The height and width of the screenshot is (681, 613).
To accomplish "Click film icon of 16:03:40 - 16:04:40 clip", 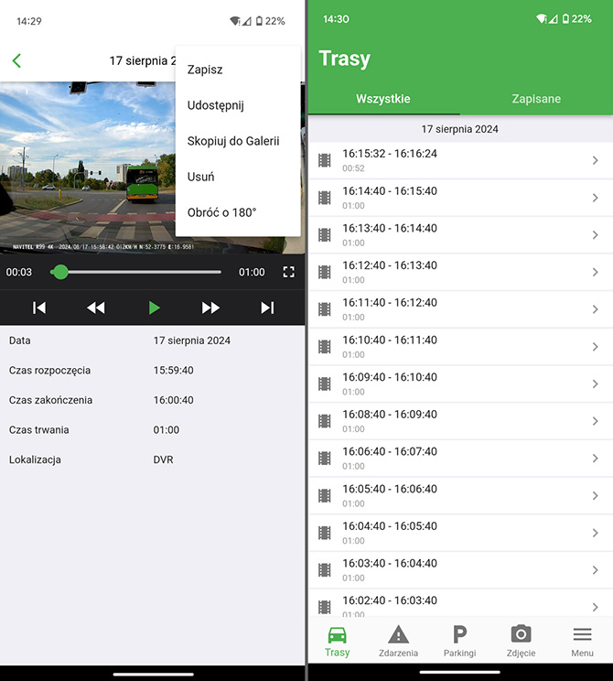I will [x=324, y=570].
